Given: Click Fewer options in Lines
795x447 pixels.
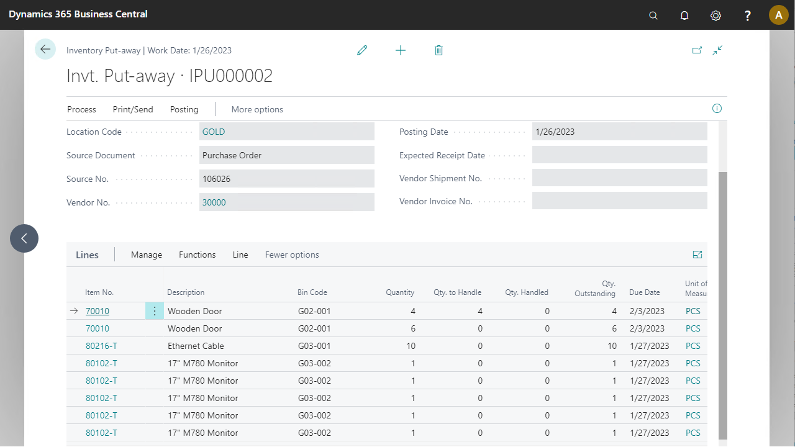Looking at the screenshot, I should (292, 255).
